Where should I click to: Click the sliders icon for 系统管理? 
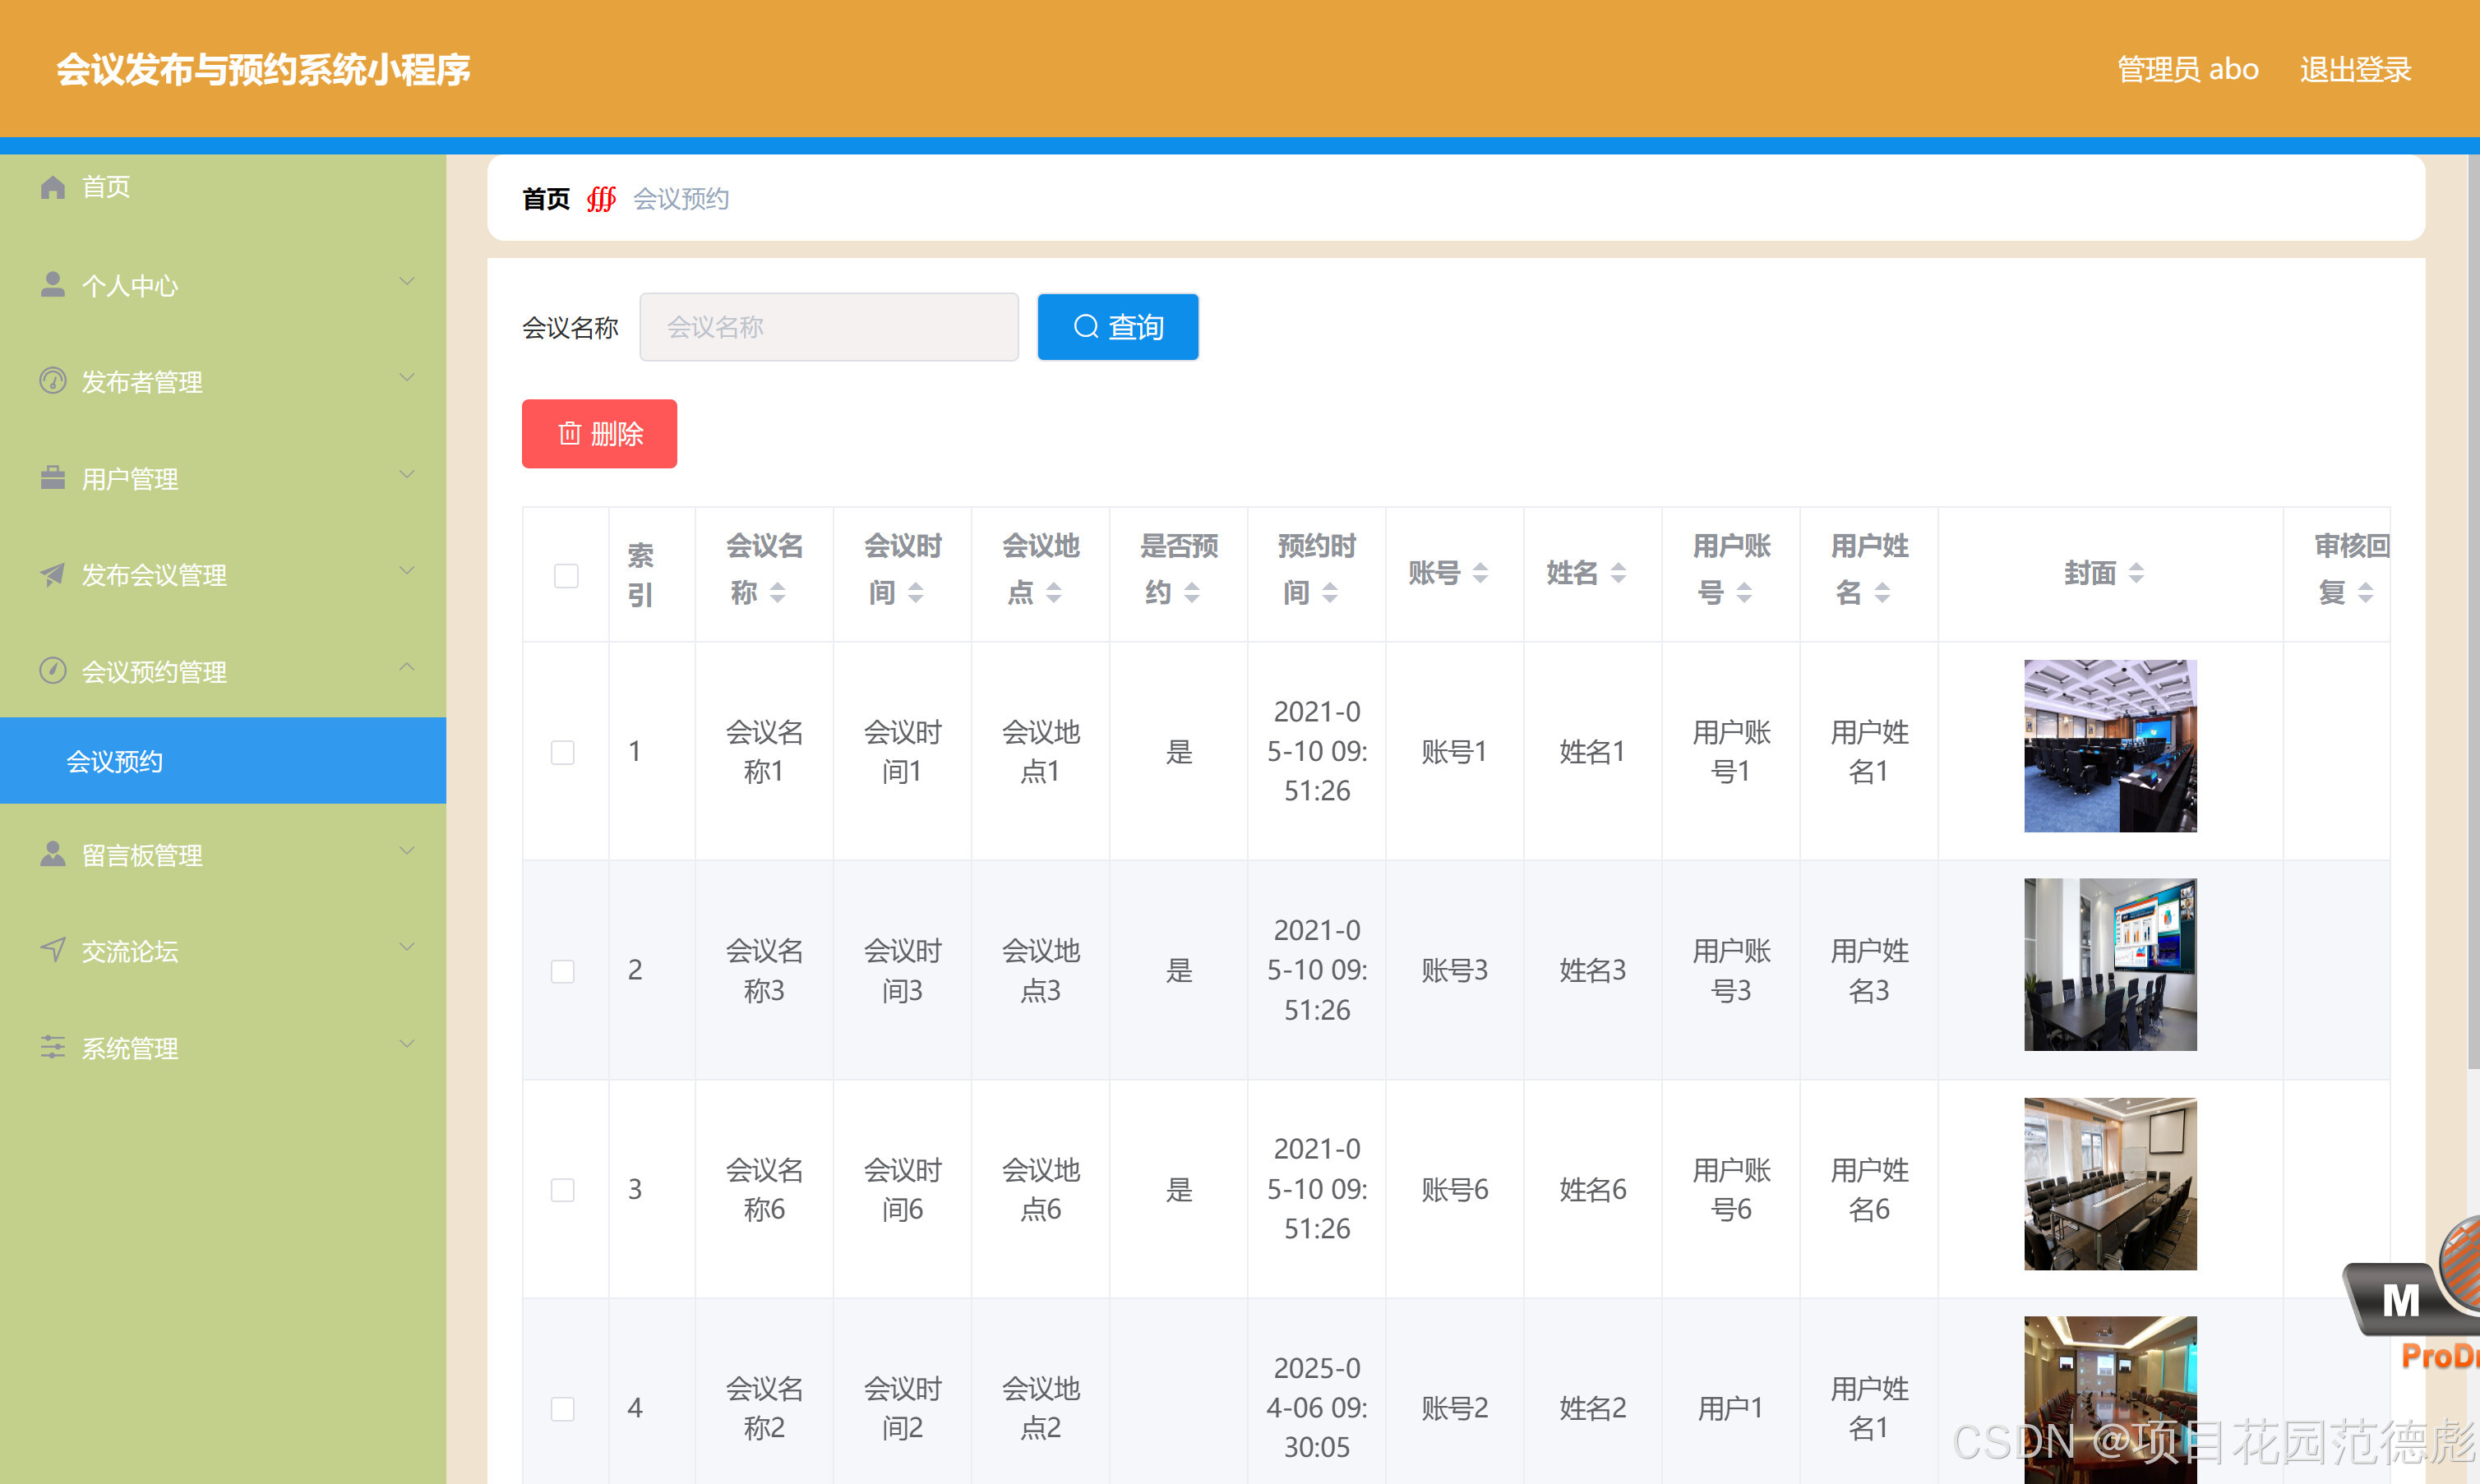(x=52, y=1047)
